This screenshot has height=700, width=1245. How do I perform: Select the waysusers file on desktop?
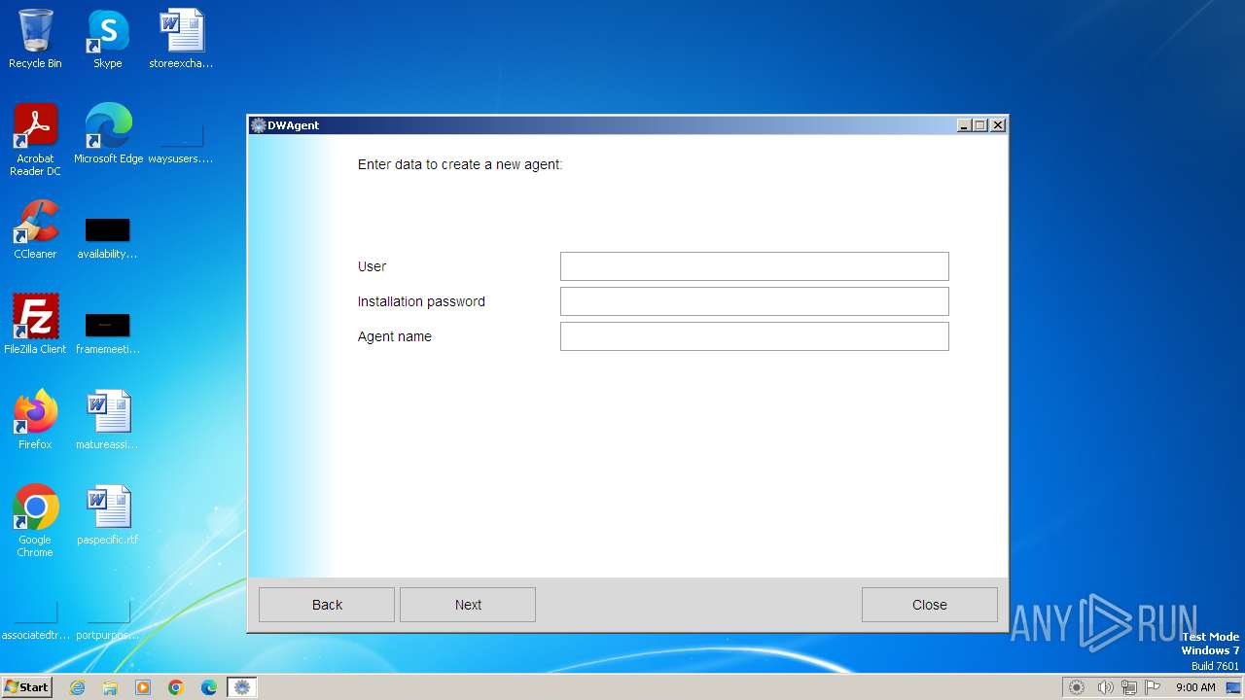point(181,142)
